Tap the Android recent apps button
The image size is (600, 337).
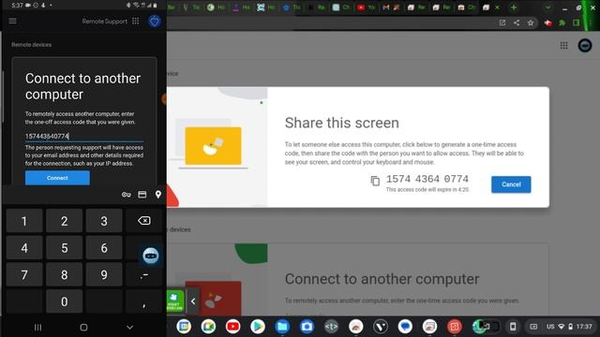pos(37,327)
